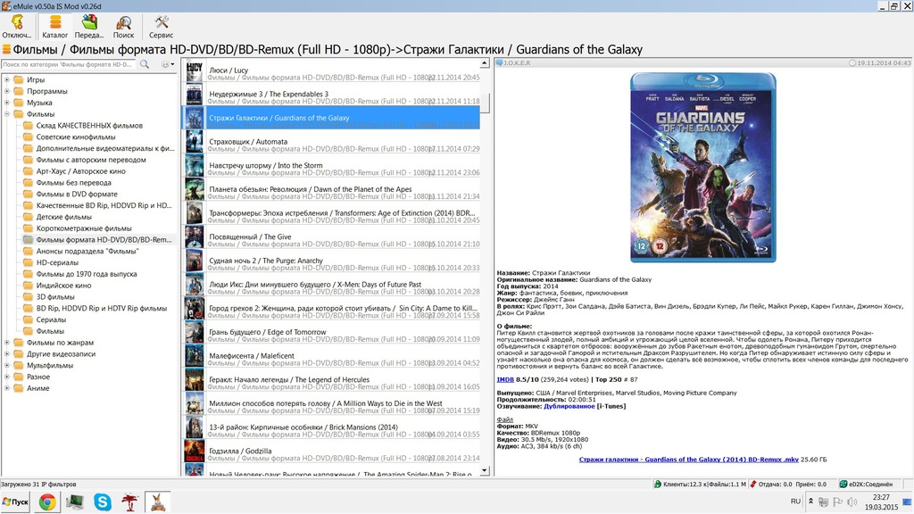The height and width of the screenshot is (514, 914).
Task: Select Фильмы с авторским переводом category
Action: coord(91,160)
